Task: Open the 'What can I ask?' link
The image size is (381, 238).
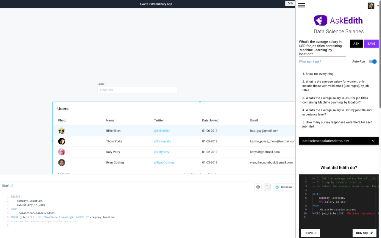Action: coord(310,62)
